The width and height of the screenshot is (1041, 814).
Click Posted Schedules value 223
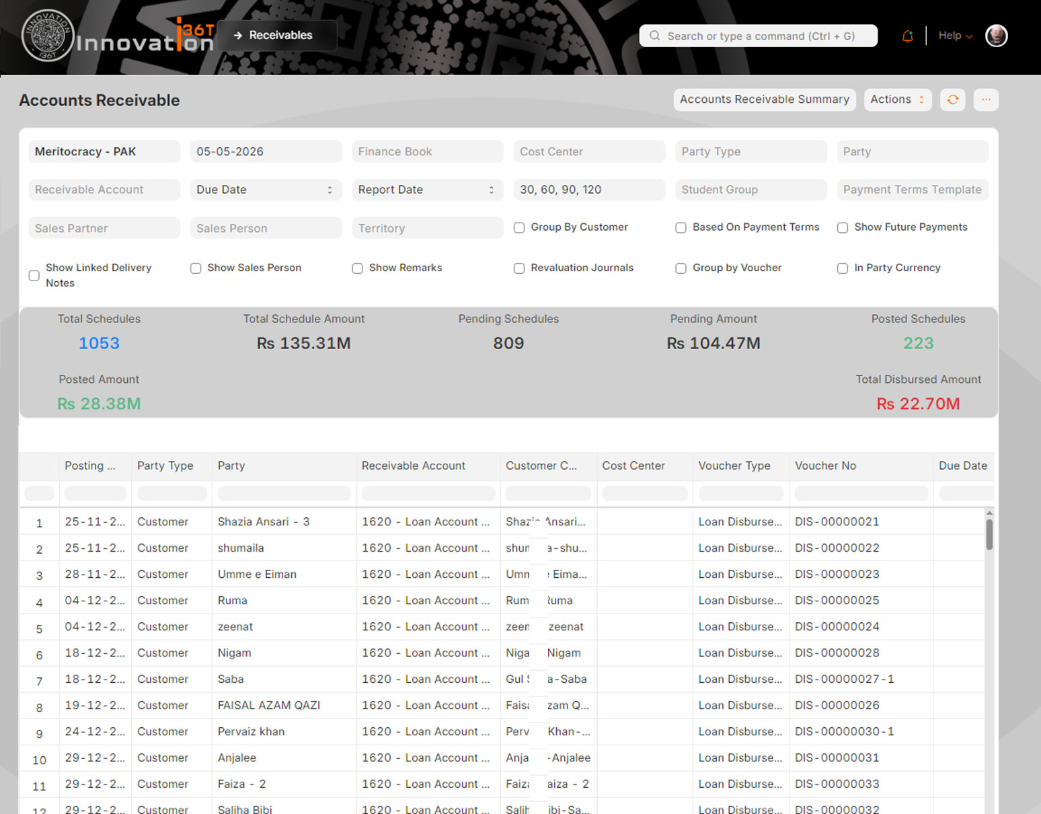pos(919,343)
